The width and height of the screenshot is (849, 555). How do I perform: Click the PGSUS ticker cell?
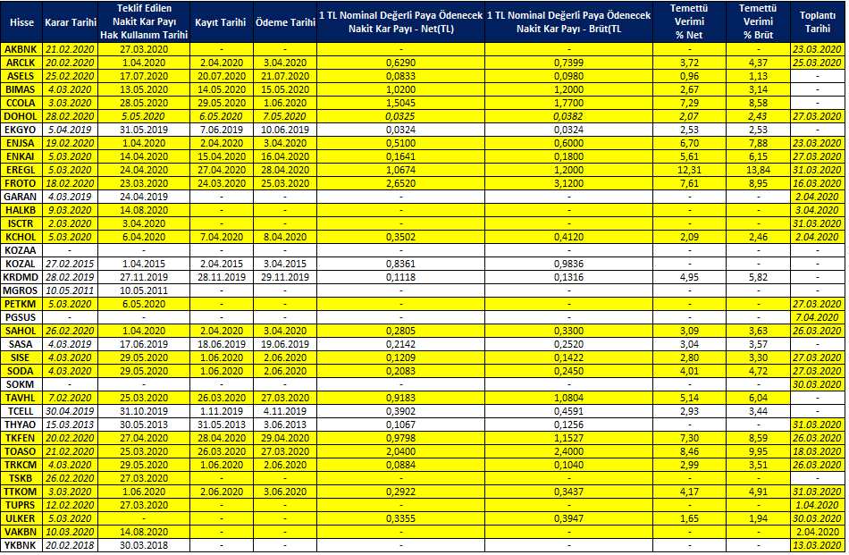click(21, 317)
